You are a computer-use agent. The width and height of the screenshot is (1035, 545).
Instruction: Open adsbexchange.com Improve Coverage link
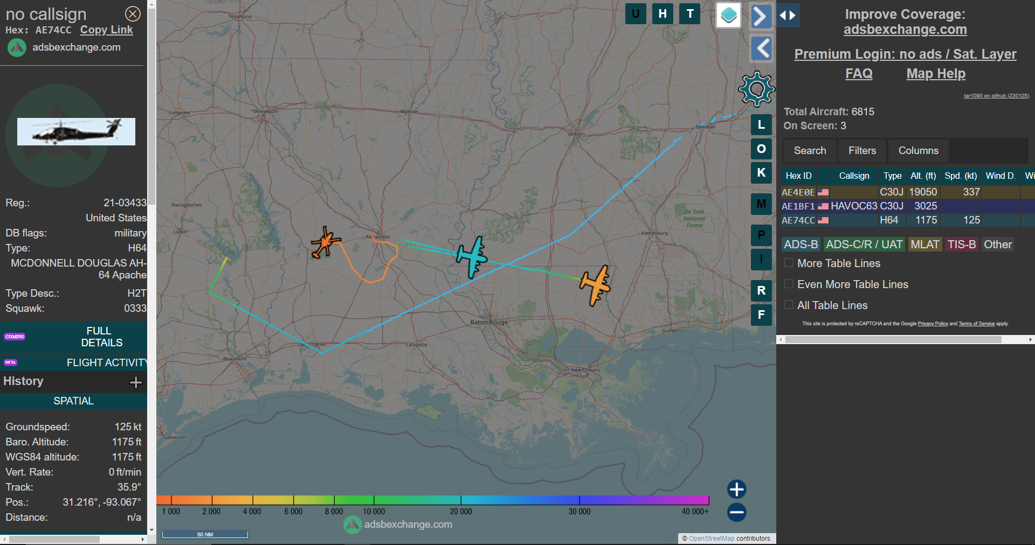coord(905,30)
